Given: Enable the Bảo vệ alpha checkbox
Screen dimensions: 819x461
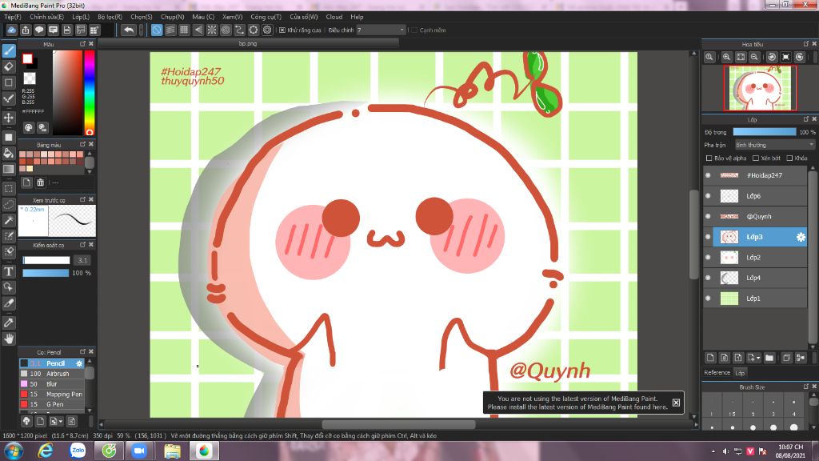Looking at the screenshot, I should click(x=709, y=158).
